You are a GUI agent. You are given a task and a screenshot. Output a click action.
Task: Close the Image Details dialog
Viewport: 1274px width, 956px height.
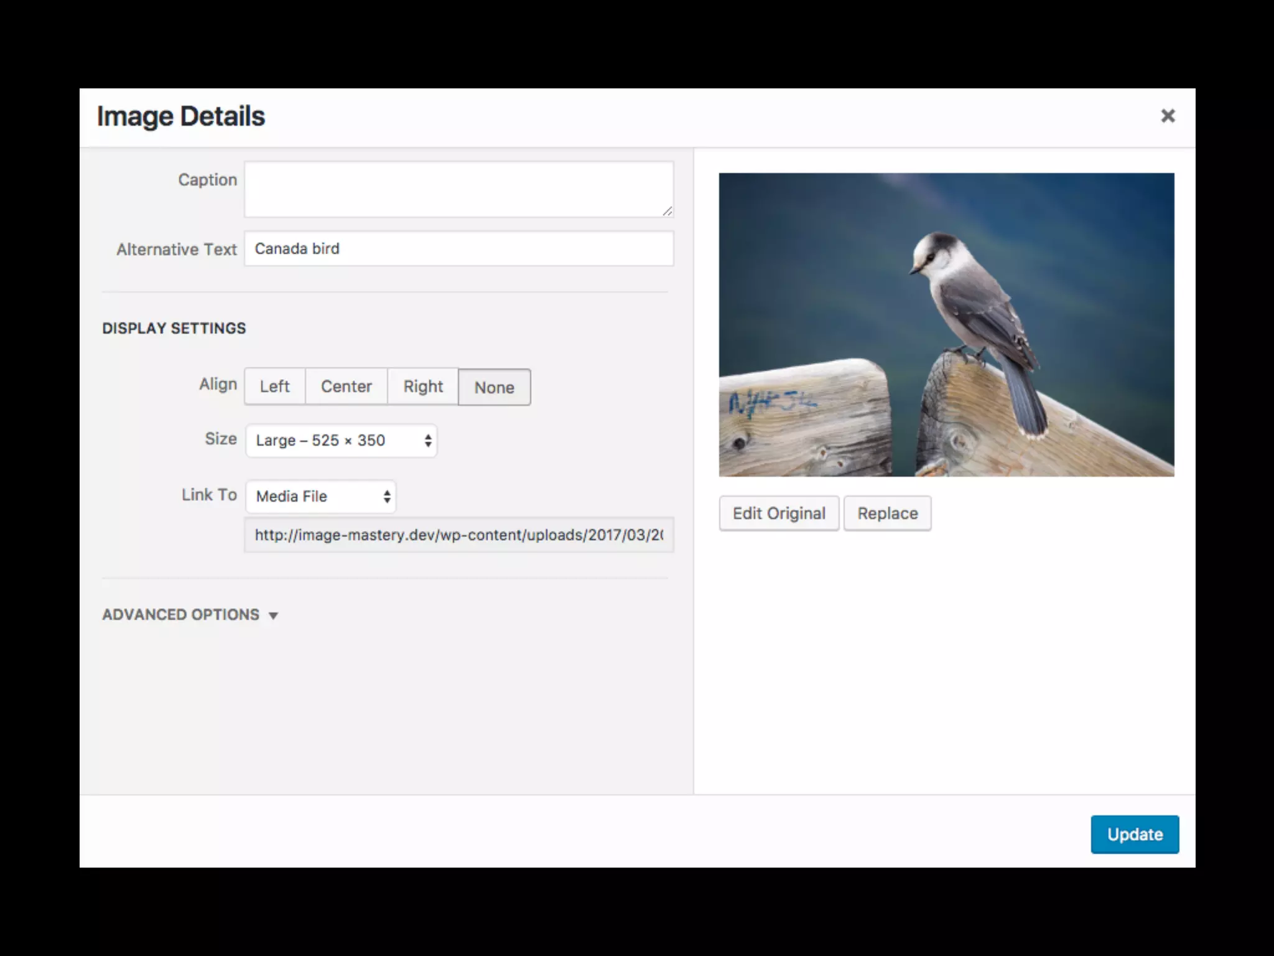coord(1168,116)
